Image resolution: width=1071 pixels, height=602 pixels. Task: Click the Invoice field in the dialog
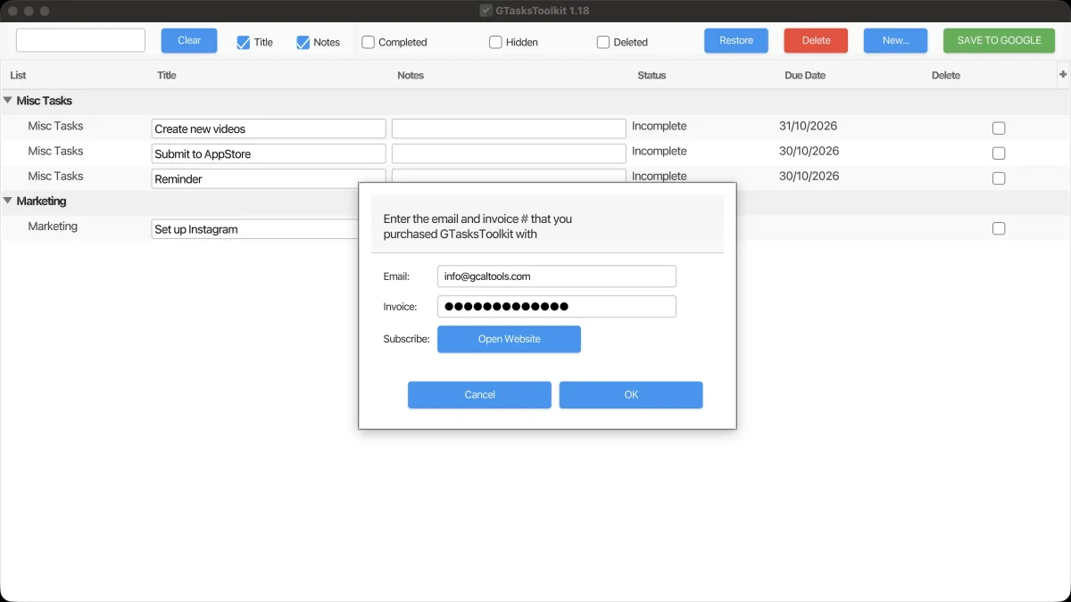coord(557,307)
